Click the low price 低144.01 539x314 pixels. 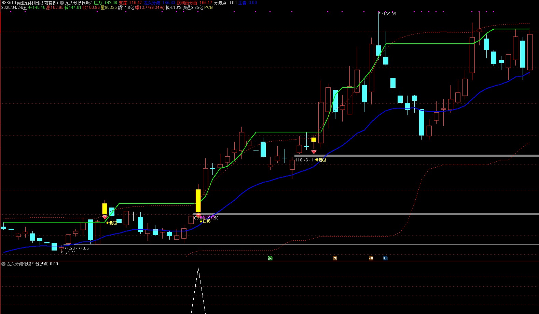pos(73,8)
